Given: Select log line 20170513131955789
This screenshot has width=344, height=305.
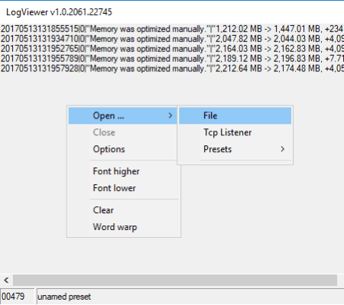Looking at the screenshot, I should (172, 59).
